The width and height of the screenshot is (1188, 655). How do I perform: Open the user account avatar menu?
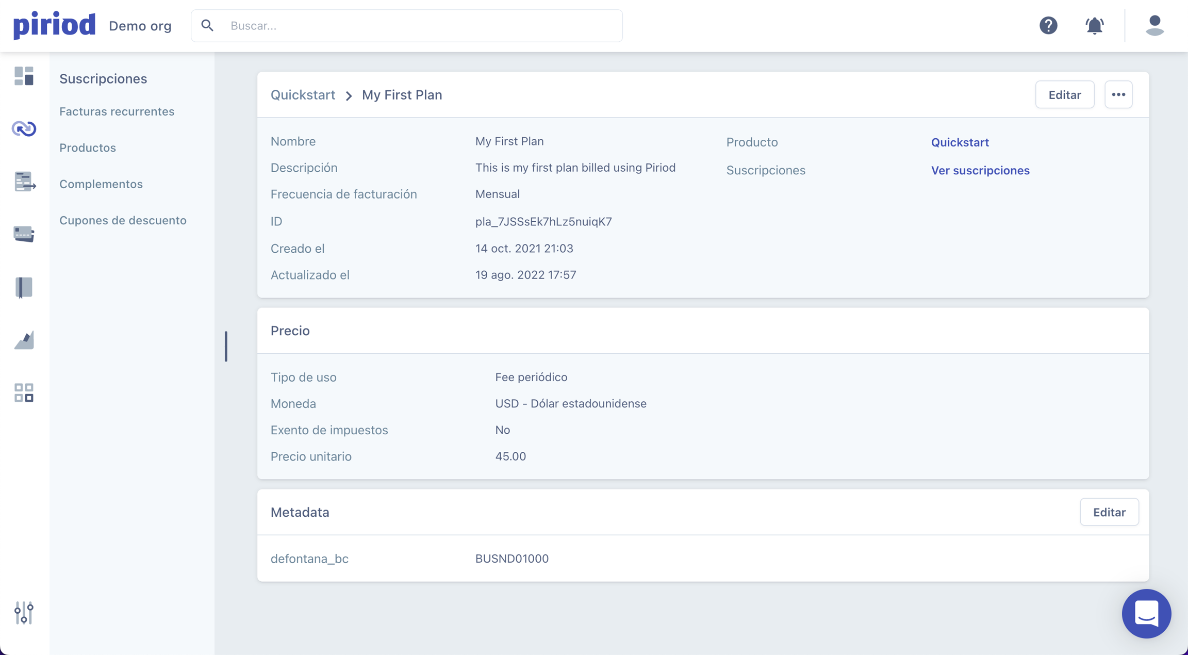1154,25
